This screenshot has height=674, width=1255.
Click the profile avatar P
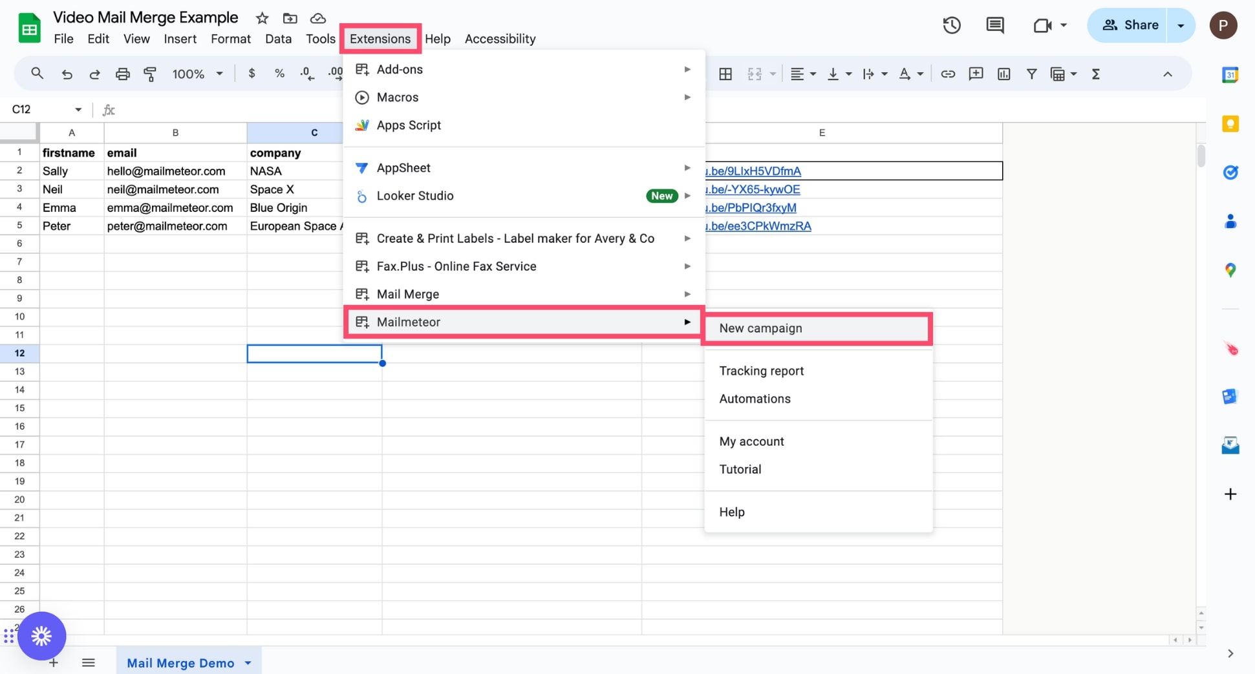(1223, 25)
